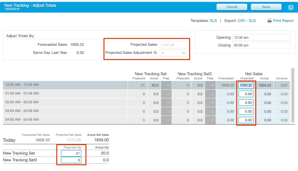This screenshot has height=171, width=298.
Task: Click the New Tracking Set2 summary label
Action: [x=20, y=160]
